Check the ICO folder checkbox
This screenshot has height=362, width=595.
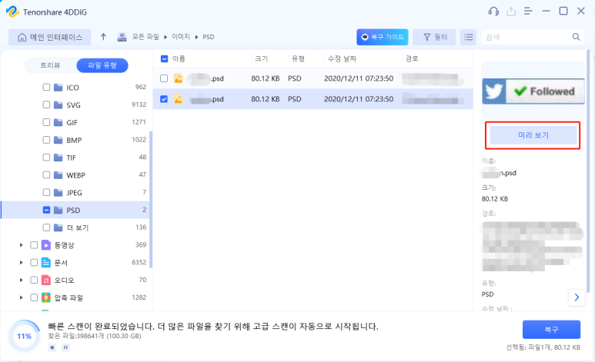pos(46,87)
